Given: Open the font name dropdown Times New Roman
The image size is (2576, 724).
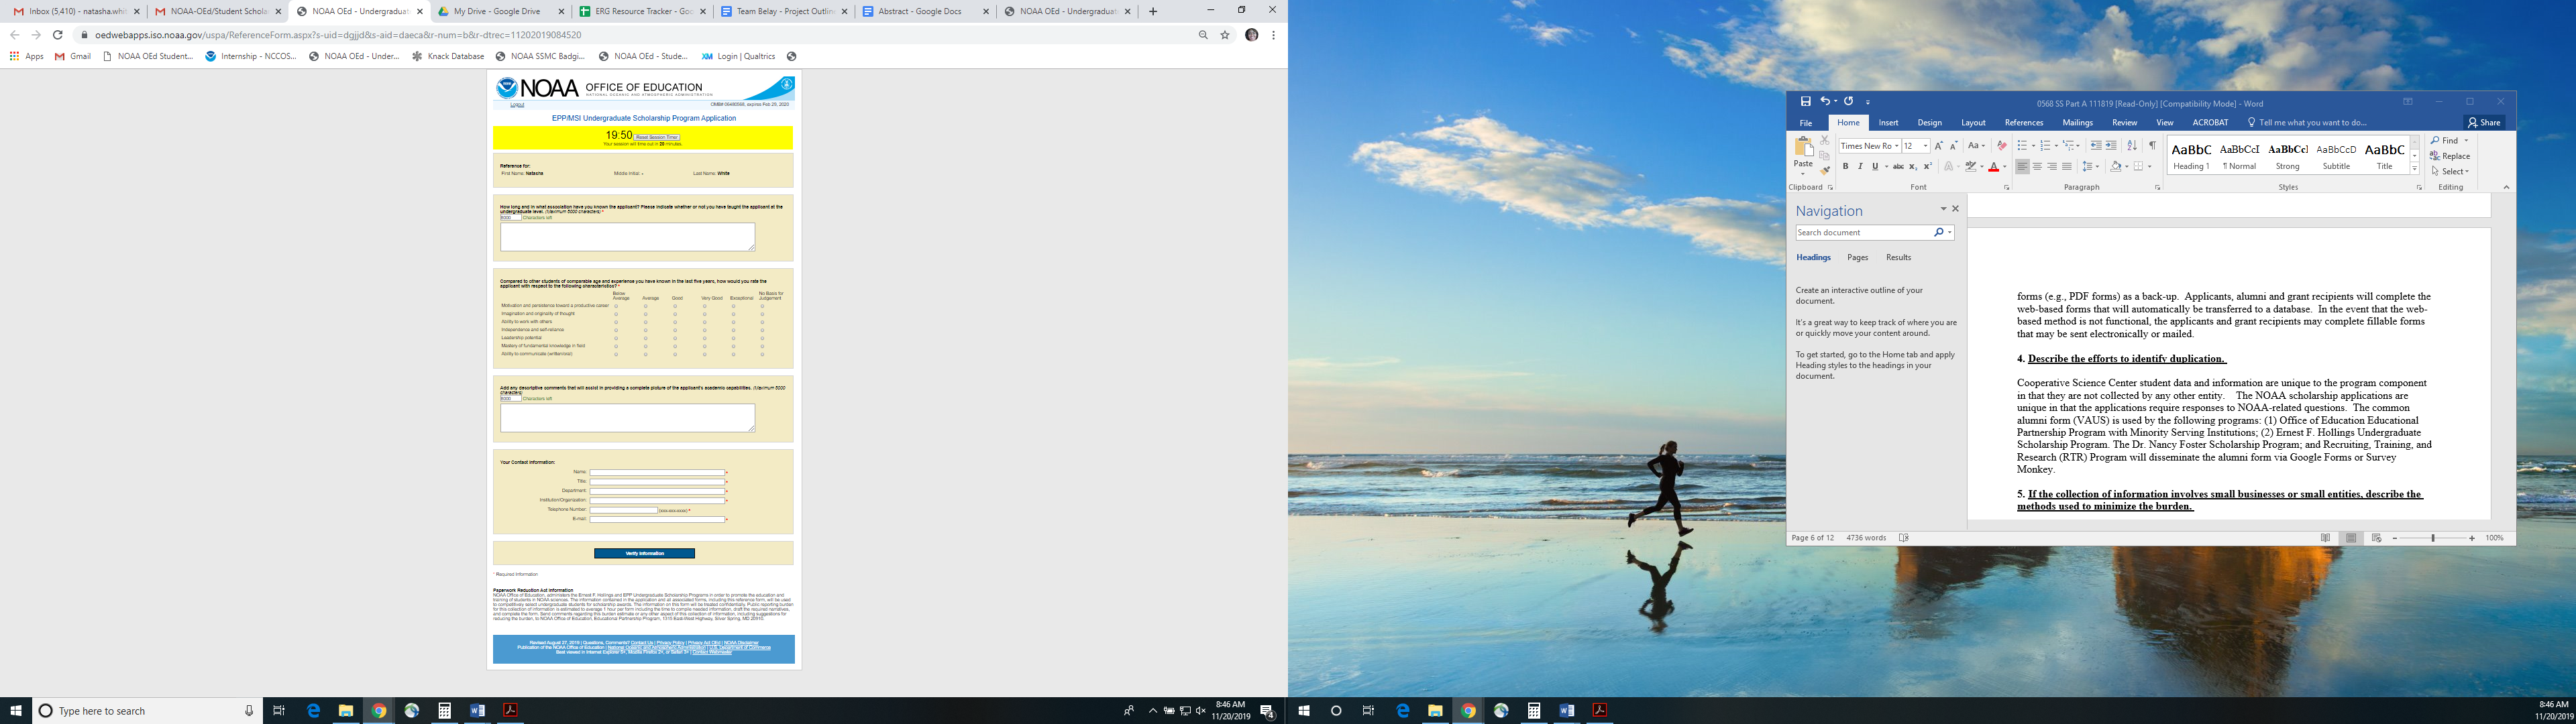Looking at the screenshot, I should point(1896,146).
